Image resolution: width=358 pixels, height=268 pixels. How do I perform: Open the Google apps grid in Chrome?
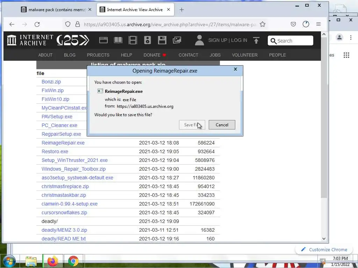click(x=346, y=55)
